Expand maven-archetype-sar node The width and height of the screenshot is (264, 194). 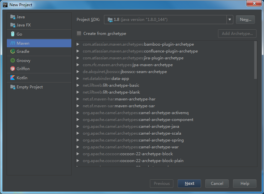[x=78, y=106]
